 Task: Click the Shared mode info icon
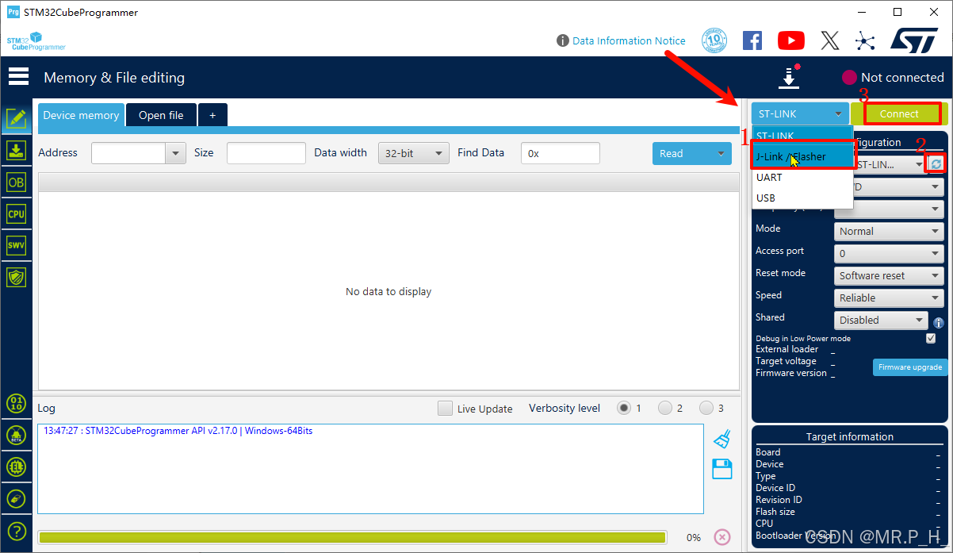coord(939,323)
